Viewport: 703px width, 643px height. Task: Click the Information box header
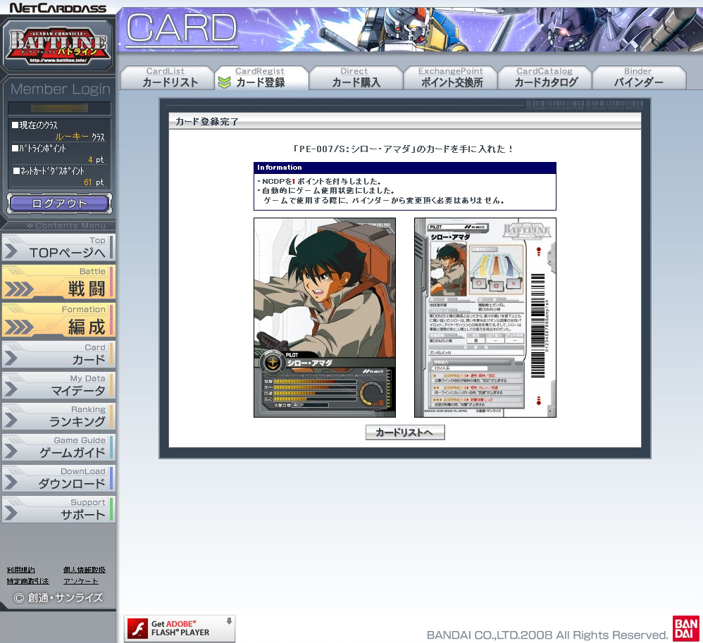coord(405,168)
